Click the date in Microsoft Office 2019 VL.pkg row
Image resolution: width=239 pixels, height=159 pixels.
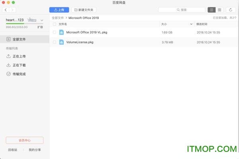click(x=208, y=33)
